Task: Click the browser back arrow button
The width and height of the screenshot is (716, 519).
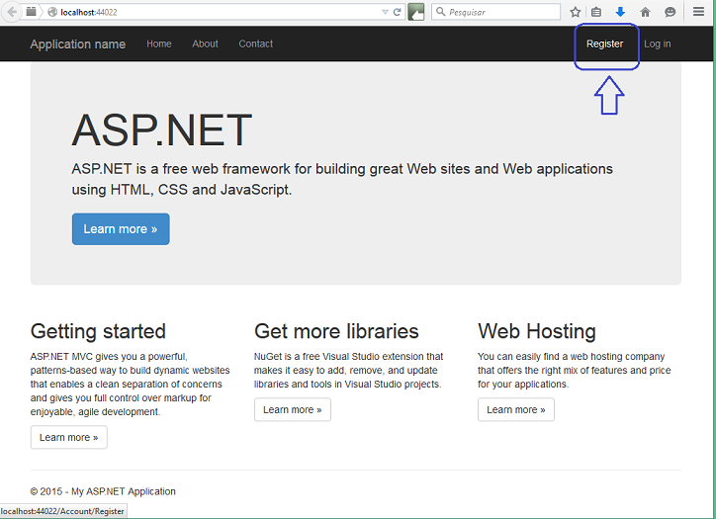Action: tap(12, 12)
